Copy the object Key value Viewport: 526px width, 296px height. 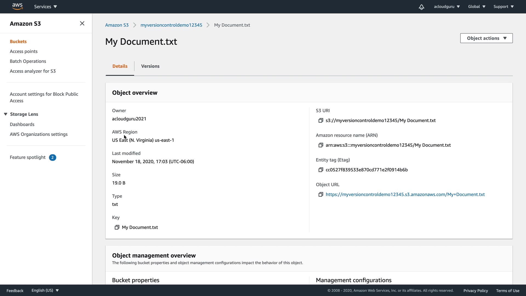coord(117,227)
